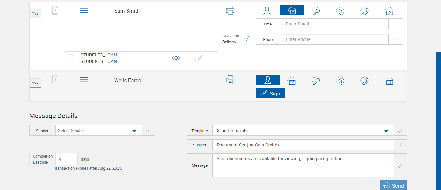The image size is (441, 190).
Task: Select in-person signing option for Sam Smith
Action: tap(267, 11)
